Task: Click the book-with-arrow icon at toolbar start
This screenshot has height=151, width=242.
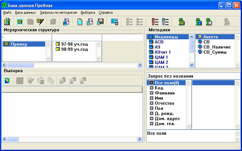Action: click(x=7, y=22)
